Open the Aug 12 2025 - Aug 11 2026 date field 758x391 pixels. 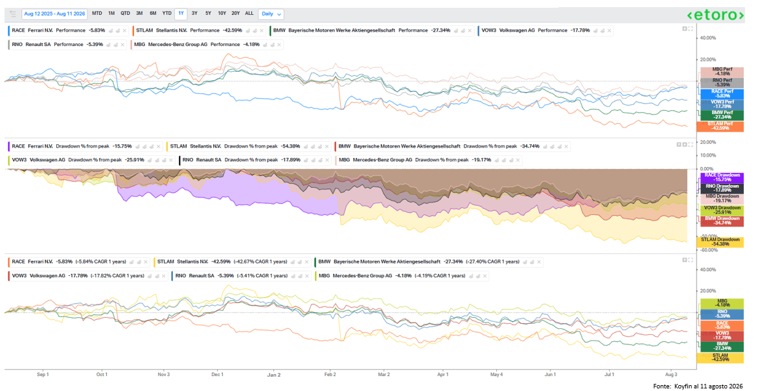pyautogui.click(x=54, y=14)
